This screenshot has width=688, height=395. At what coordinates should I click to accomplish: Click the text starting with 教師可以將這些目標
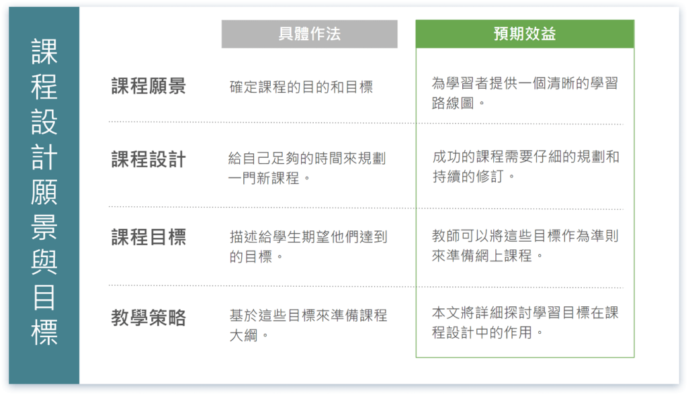pos(525,245)
